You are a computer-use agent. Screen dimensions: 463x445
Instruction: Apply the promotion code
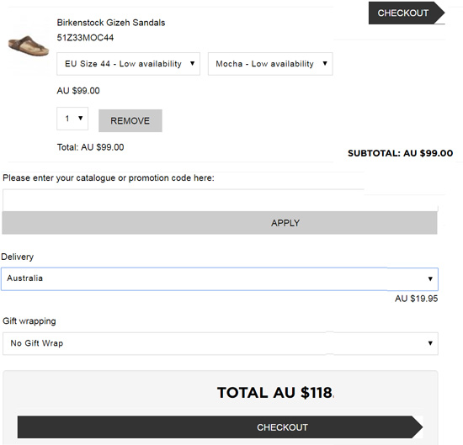click(x=220, y=223)
